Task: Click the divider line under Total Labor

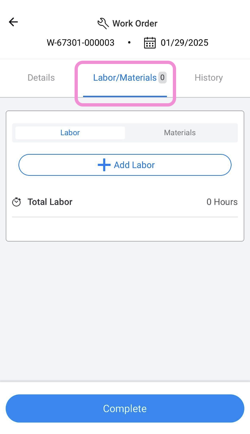Action: 125,217
